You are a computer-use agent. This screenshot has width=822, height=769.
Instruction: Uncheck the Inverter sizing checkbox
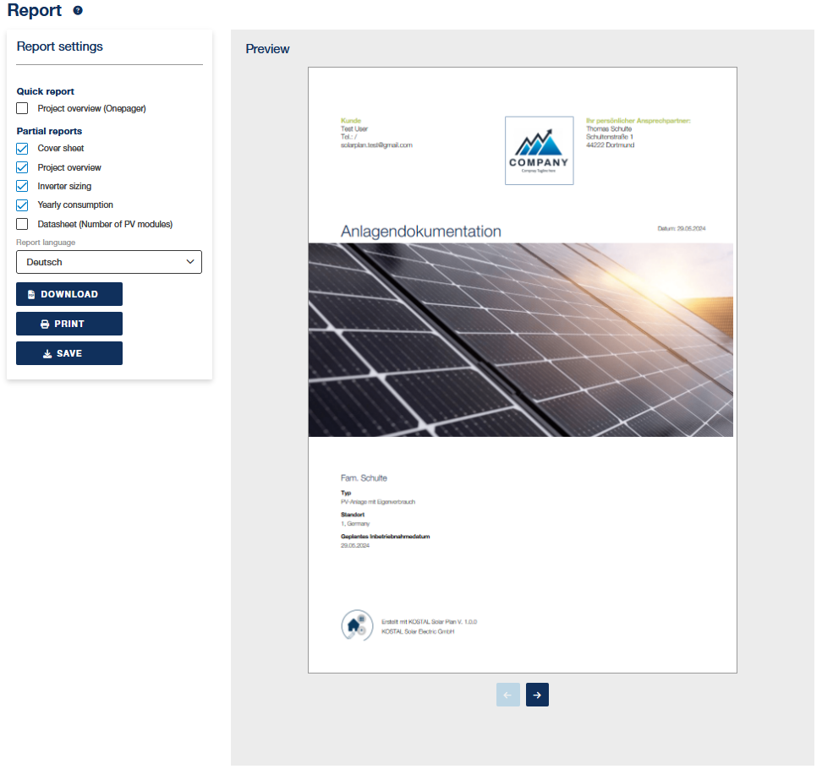(22, 187)
